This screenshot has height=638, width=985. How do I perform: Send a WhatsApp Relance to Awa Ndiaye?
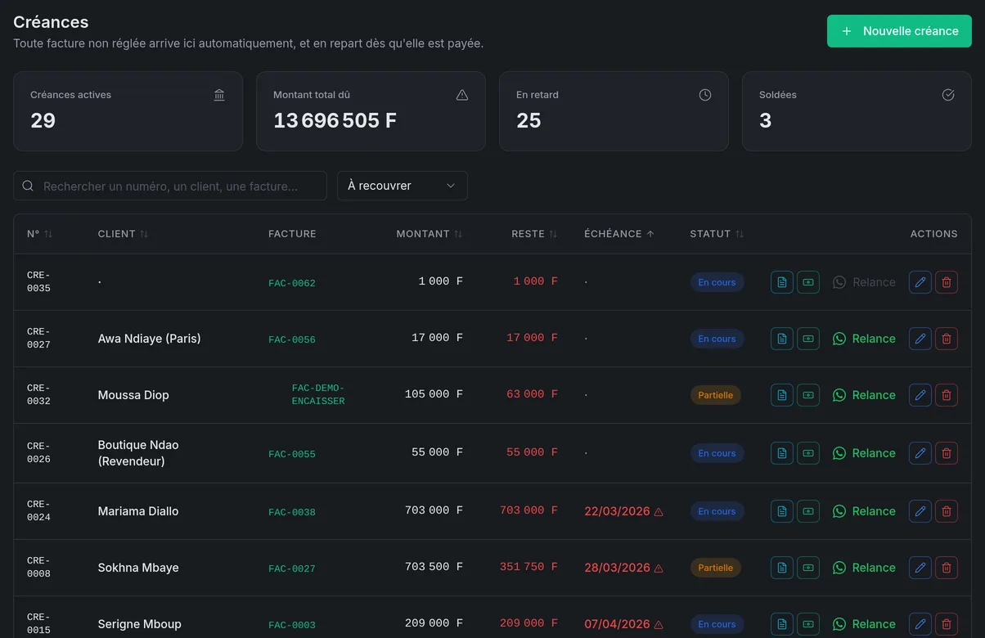point(864,339)
